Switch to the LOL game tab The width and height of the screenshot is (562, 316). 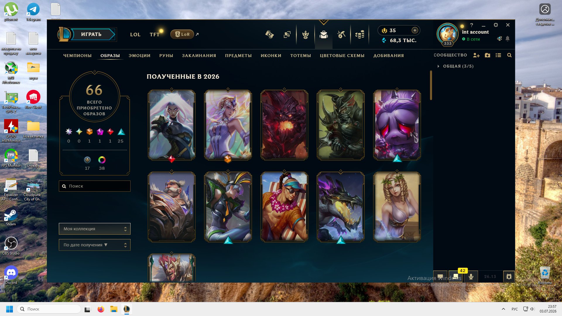135,35
